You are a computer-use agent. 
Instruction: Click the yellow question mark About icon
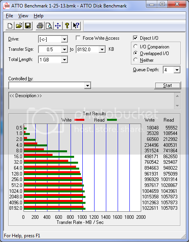tap(67, 26)
